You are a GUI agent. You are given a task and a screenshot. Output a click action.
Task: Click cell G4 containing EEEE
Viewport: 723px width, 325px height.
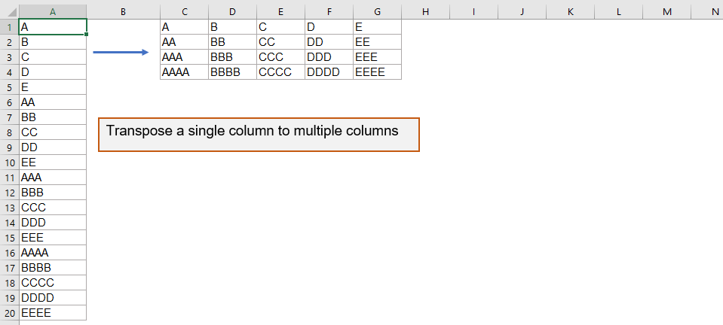coord(377,72)
